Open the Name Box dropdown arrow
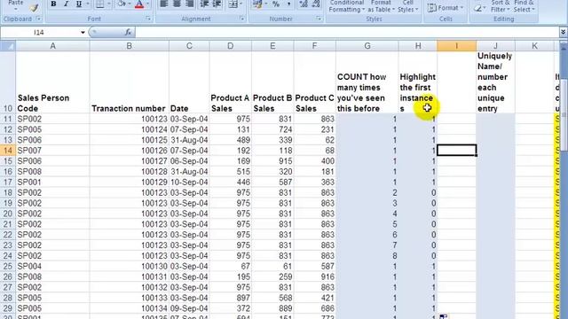Image resolution: width=568 pixels, height=319 pixels. [83, 33]
